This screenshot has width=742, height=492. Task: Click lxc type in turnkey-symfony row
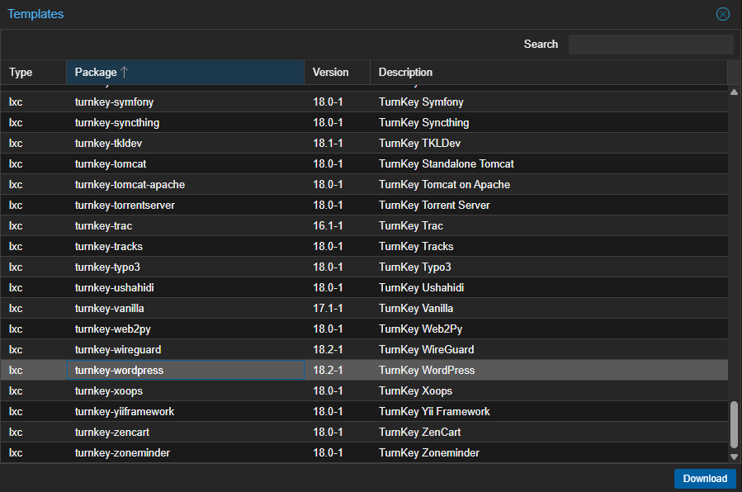pyautogui.click(x=16, y=102)
